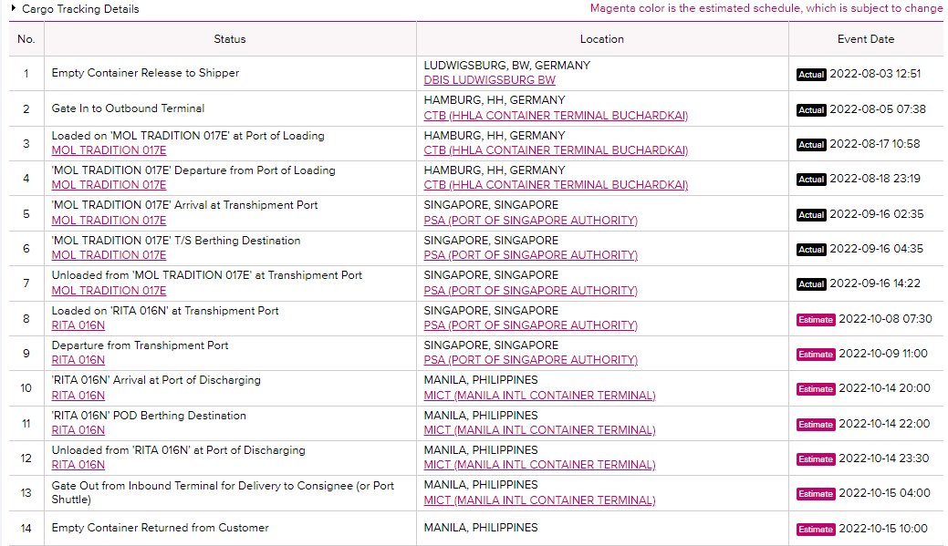The height and width of the screenshot is (546, 948).
Task: Click Actual badge for 2022-08-03 12:51
Action: tap(811, 75)
